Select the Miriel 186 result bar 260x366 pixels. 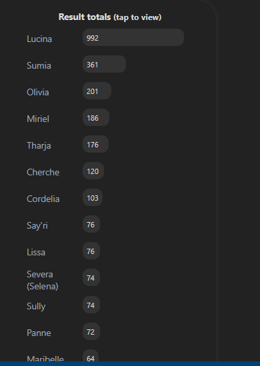[x=96, y=117]
